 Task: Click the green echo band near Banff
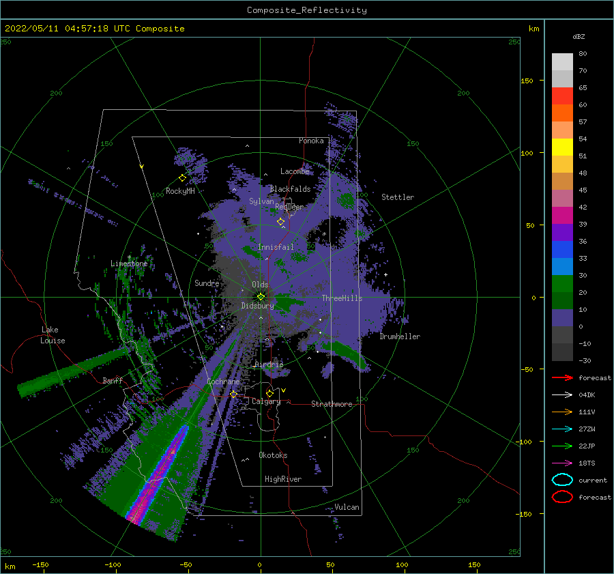(x=72, y=372)
